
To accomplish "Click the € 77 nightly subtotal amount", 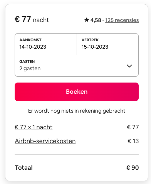I will pos(133,127).
